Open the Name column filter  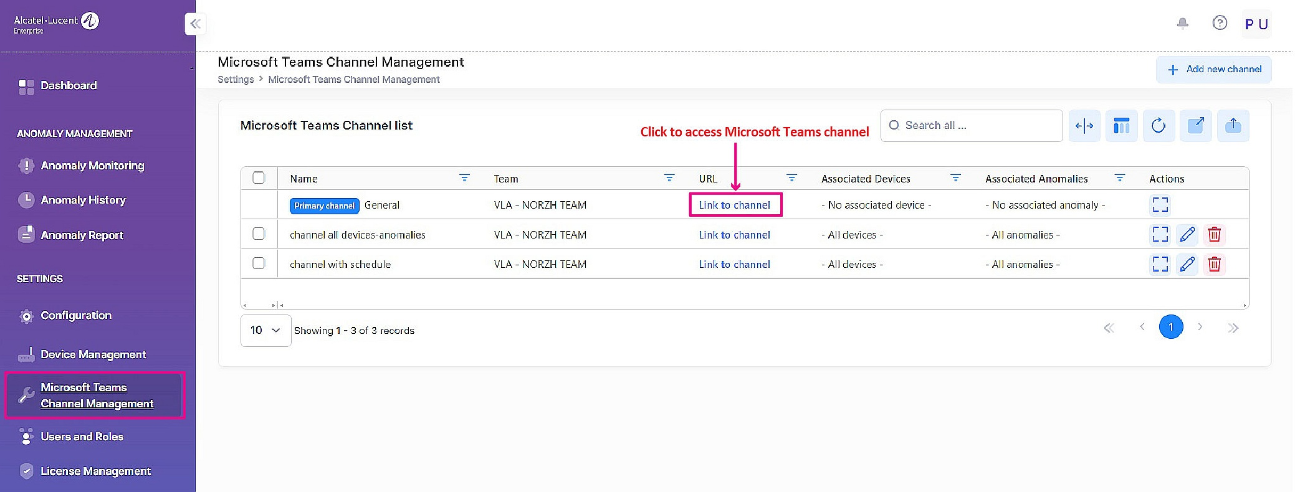(x=464, y=178)
